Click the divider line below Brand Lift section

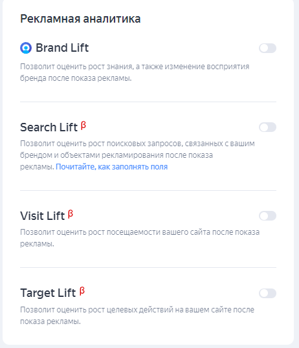pos(148,102)
